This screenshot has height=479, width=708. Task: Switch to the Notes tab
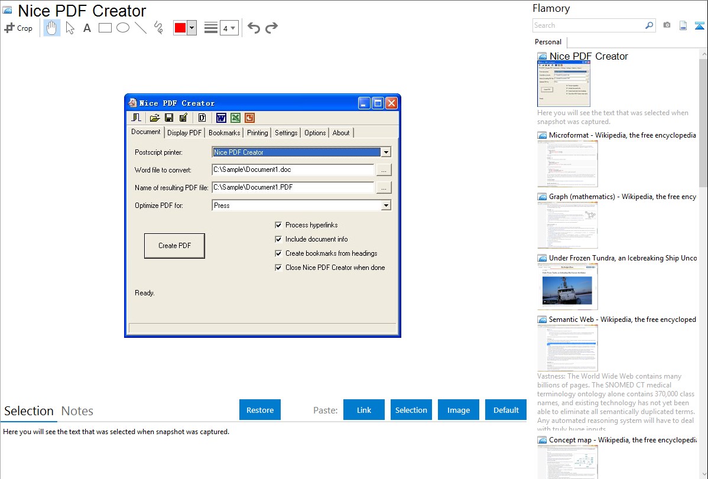pyautogui.click(x=77, y=411)
